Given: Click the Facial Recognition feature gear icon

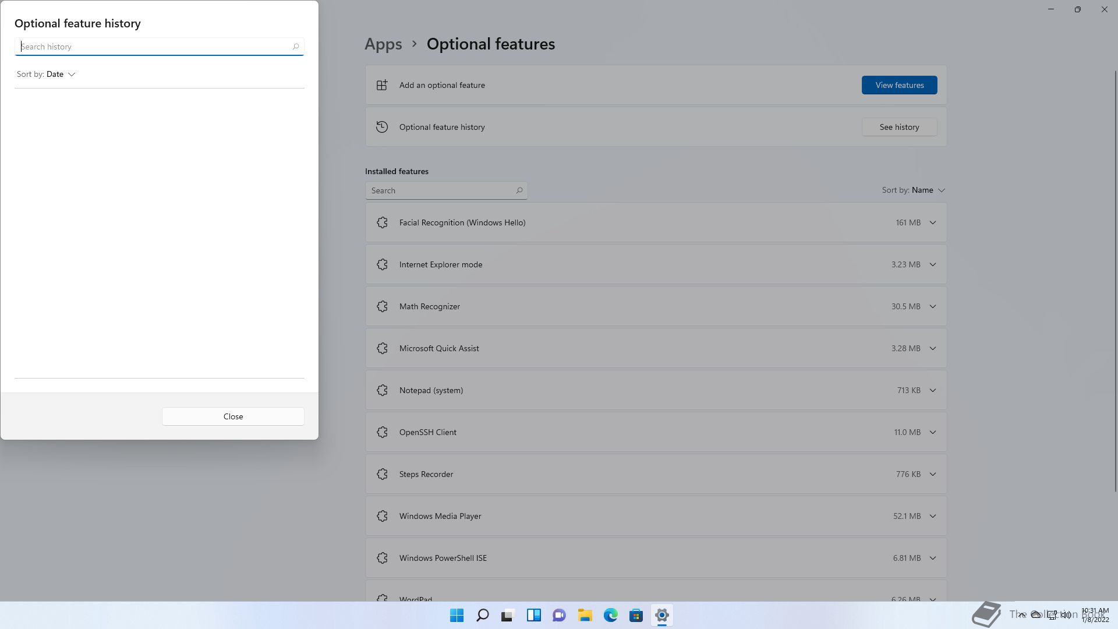Looking at the screenshot, I should pos(382,222).
